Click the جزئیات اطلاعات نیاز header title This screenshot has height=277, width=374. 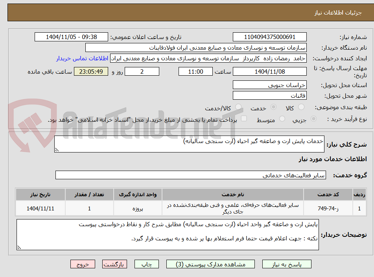(338, 13)
